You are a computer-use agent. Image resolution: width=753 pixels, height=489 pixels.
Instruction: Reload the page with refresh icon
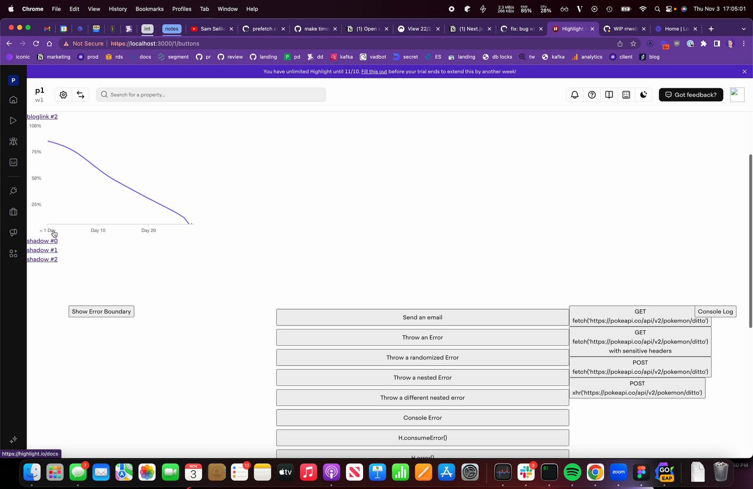pos(36,44)
